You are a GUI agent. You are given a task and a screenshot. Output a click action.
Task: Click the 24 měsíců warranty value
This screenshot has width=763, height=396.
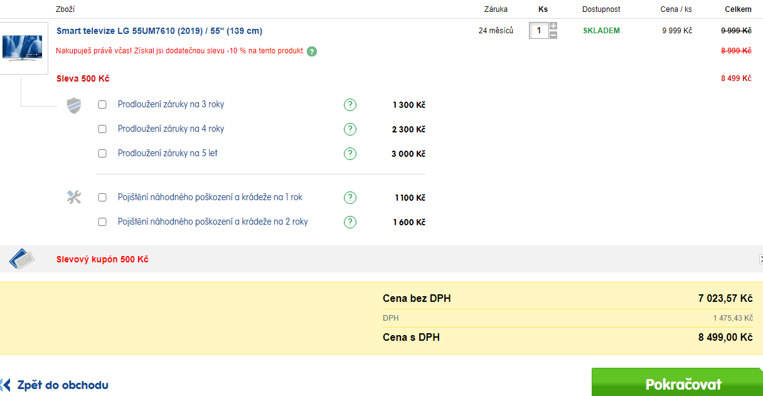(496, 31)
